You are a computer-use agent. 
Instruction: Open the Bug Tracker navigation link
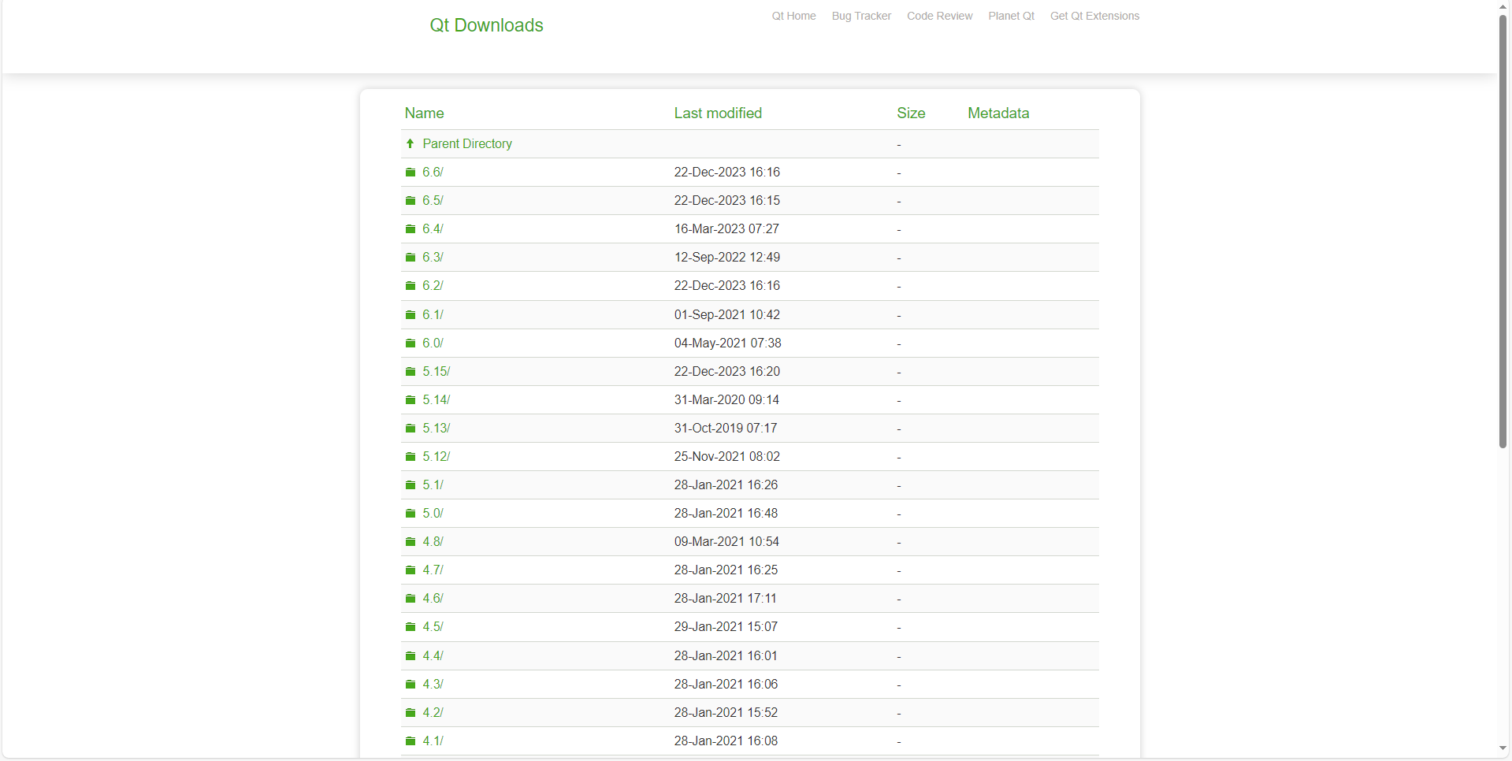point(861,16)
